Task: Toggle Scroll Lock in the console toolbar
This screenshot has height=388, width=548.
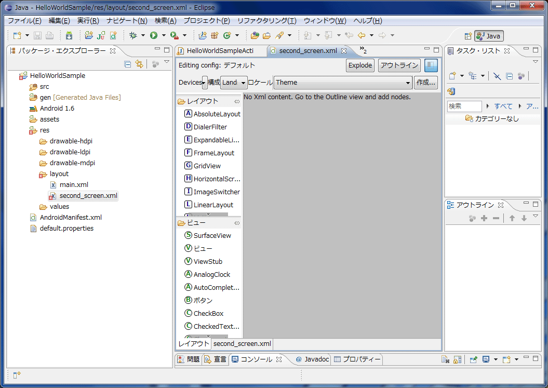Action: point(457,359)
